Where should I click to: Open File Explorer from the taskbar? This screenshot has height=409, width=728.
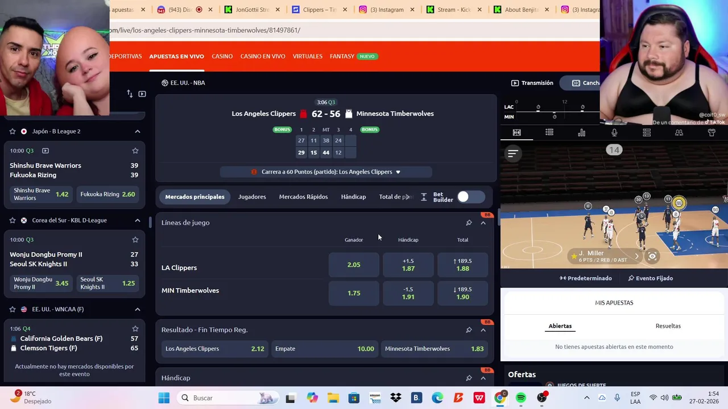coord(333,398)
